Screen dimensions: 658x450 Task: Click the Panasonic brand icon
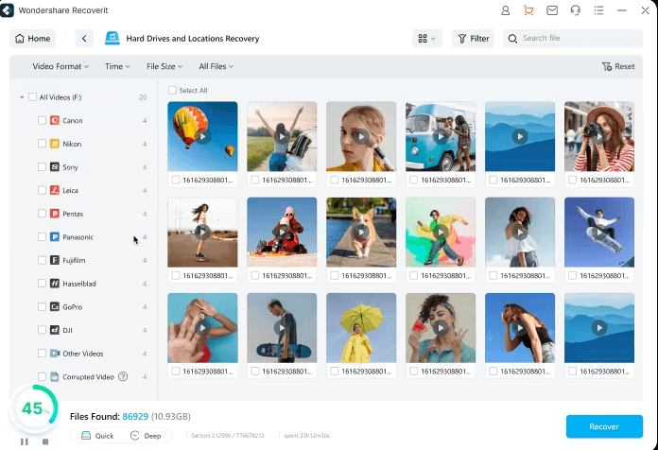(x=55, y=236)
